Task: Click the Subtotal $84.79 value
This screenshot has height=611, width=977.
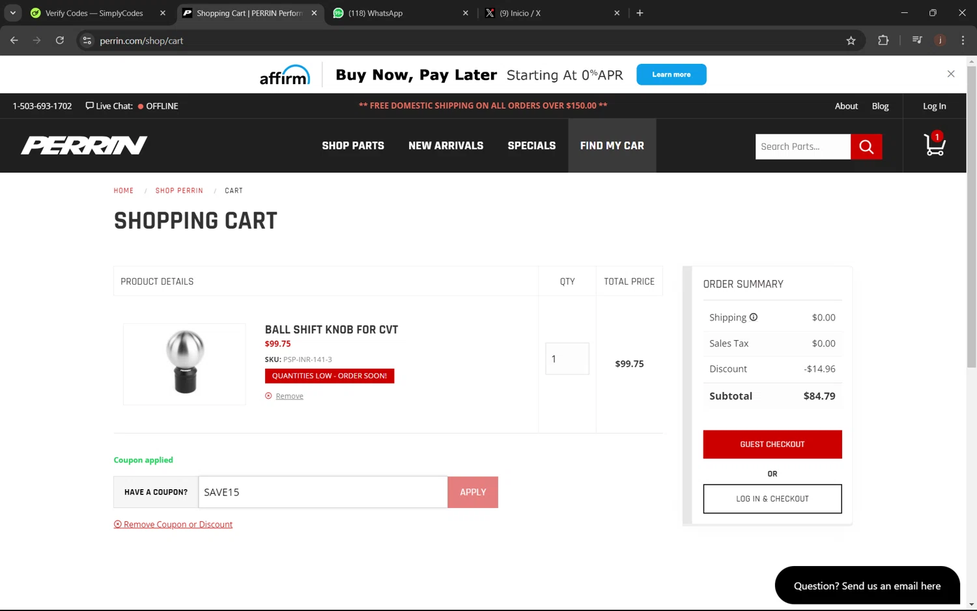Action: click(x=819, y=396)
